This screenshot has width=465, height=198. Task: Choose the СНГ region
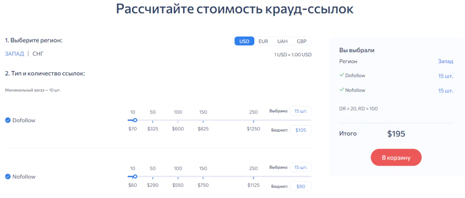pos(38,54)
